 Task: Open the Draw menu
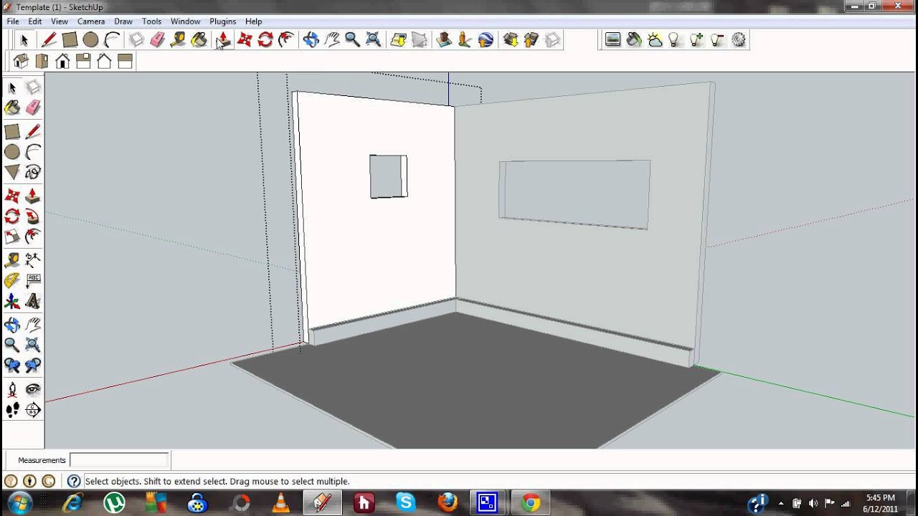point(123,21)
